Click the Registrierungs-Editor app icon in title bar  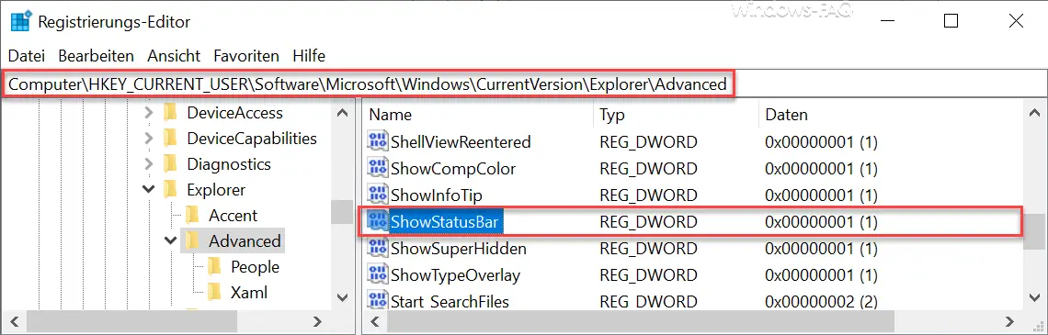click(21, 21)
